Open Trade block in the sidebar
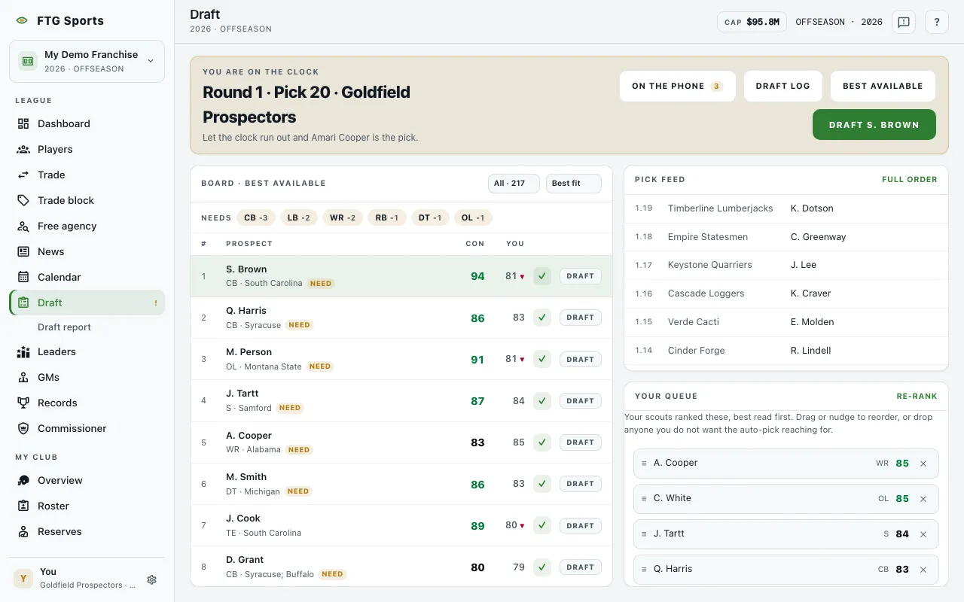 tap(87, 200)
